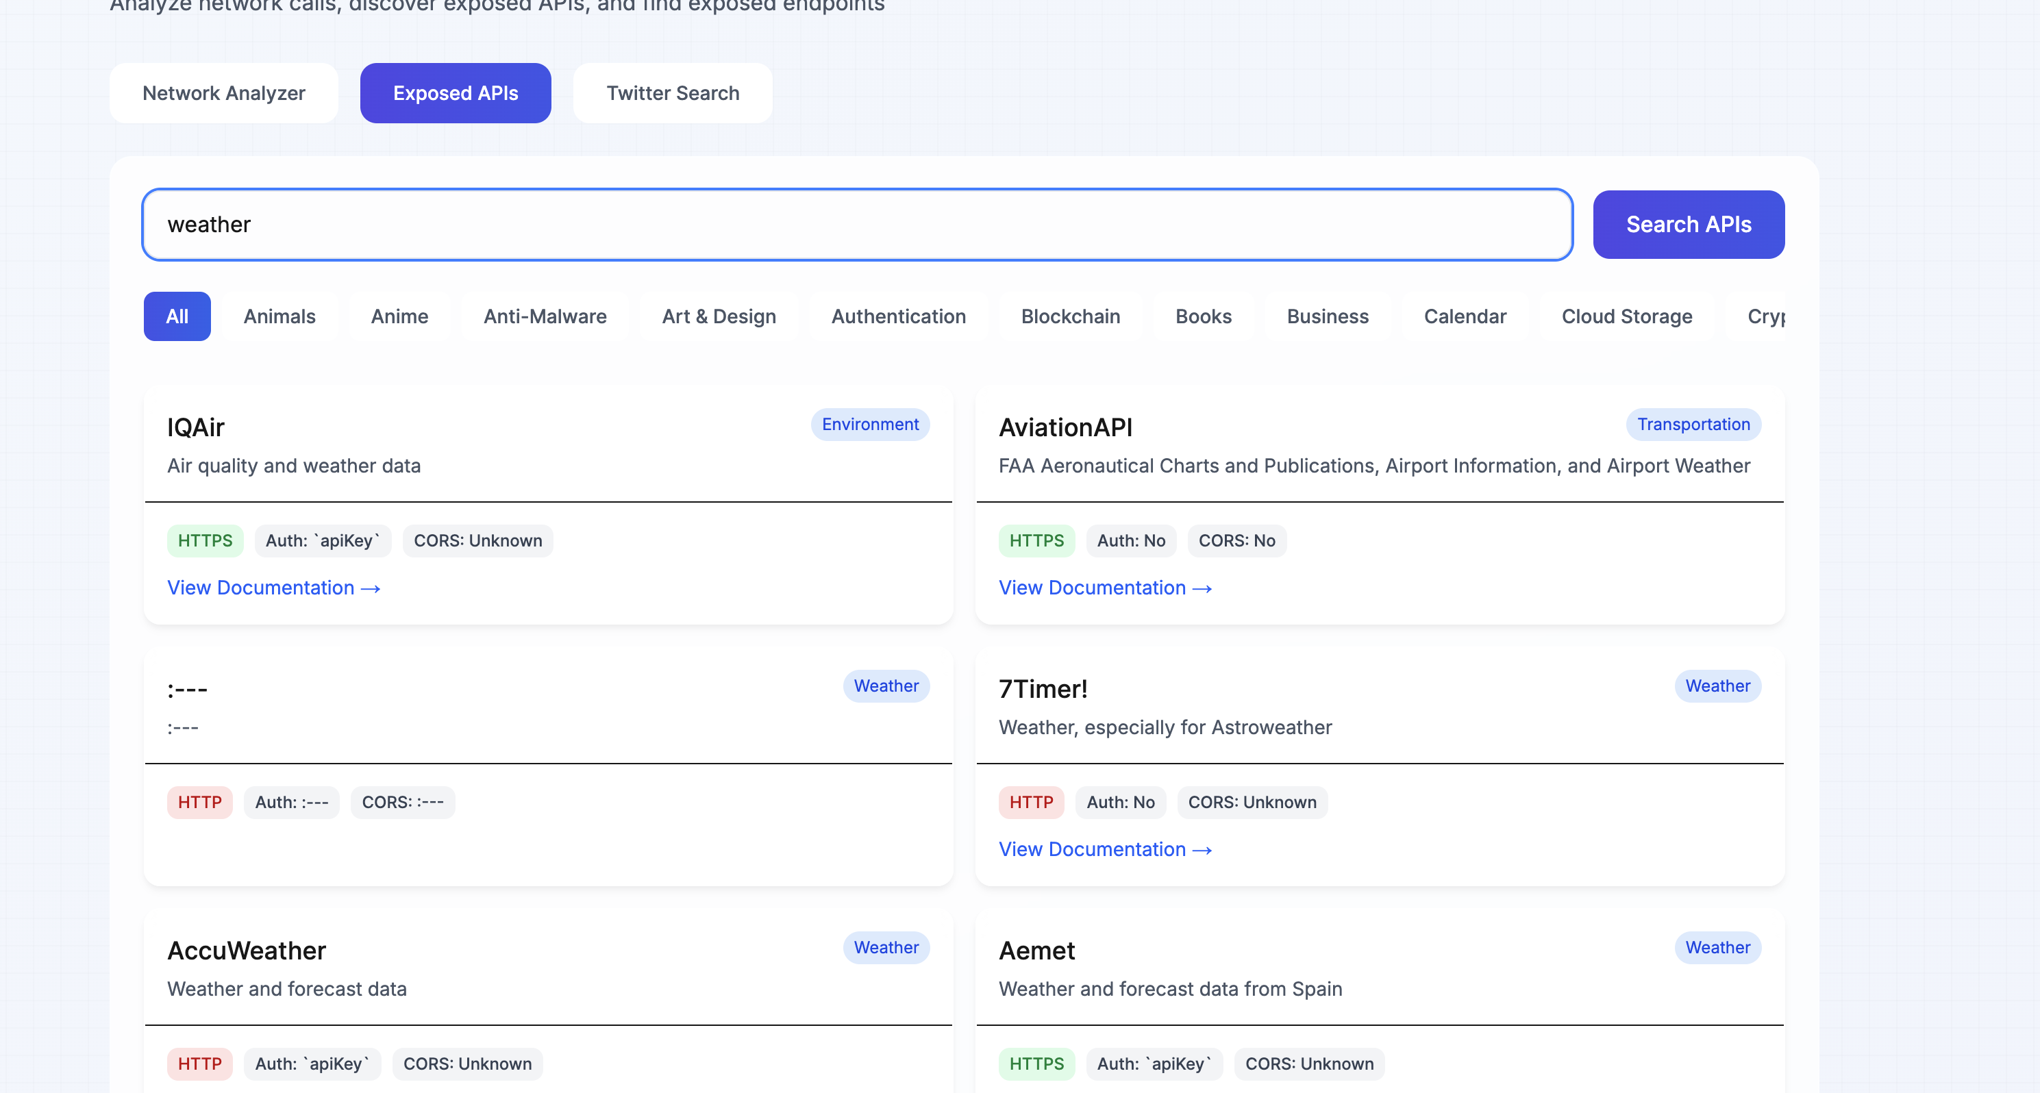This screenshot has width=2040, height=1093.
Task: Select the All category filter
Action: tap(177, 316)
